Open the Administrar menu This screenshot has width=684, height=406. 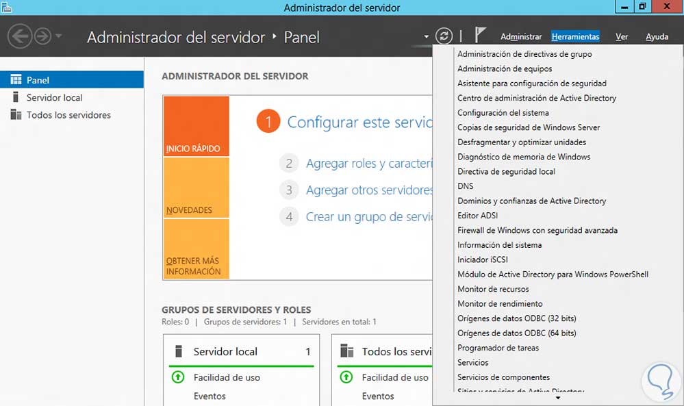point(521,37)
